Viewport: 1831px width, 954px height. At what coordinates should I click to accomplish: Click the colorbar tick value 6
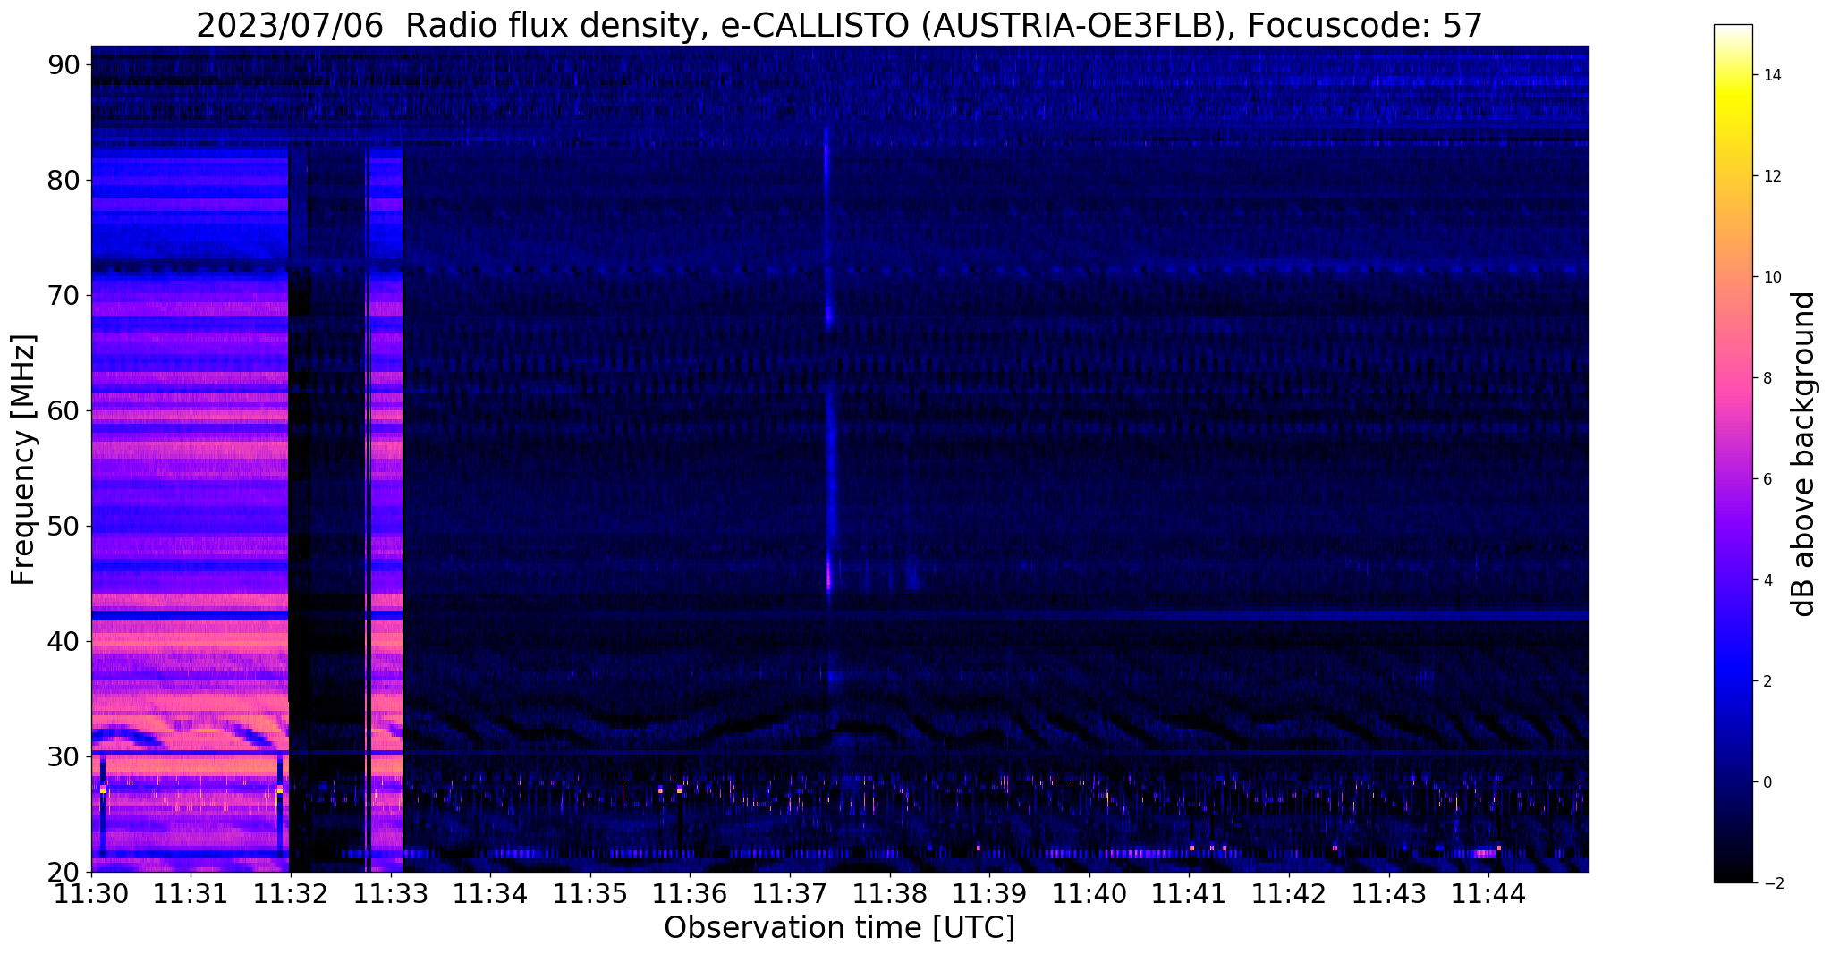tap(1767, 479)
